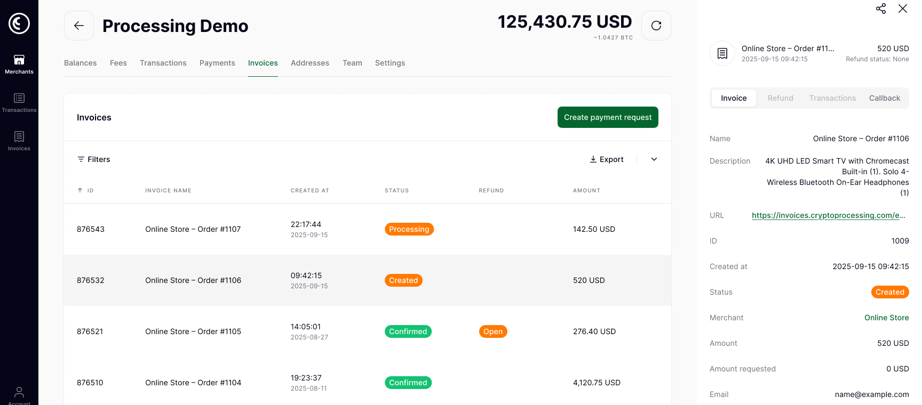Click the Processing status badge

pyautogui.click(x=409, y=229)
